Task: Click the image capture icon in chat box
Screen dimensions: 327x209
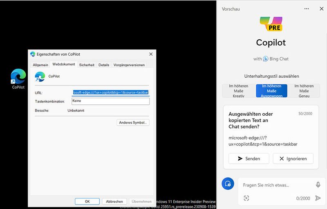Action: click(x=246, y=198)
